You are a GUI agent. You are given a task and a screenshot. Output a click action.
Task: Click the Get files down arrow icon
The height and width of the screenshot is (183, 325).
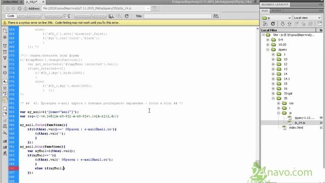282,24
